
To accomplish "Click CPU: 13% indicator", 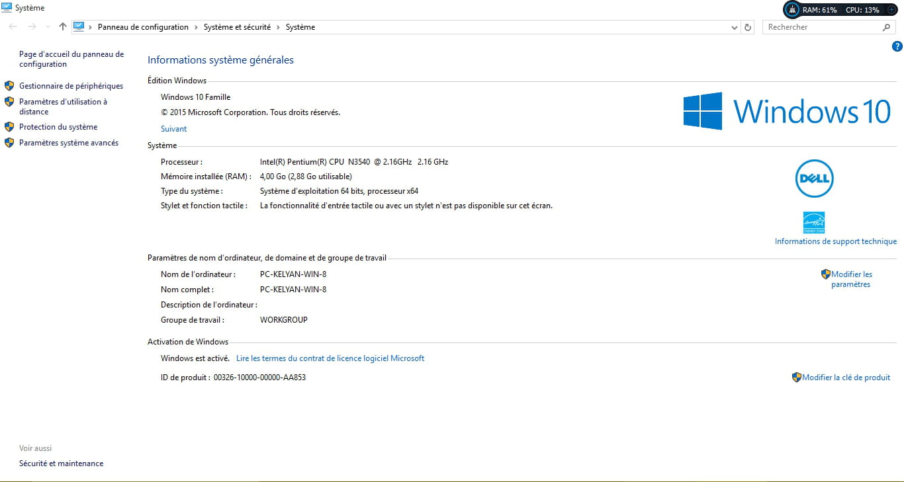I will point(862,10).
